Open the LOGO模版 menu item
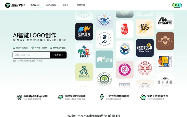This screenshot has height=117, width=187. [51, 5]
